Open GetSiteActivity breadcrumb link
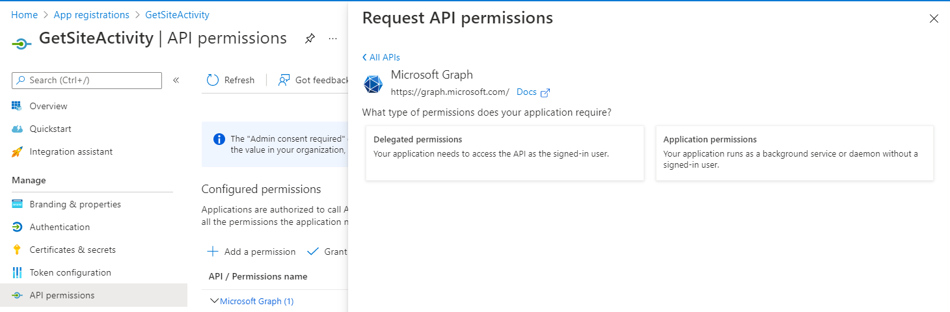 click(x=178, y=14)
